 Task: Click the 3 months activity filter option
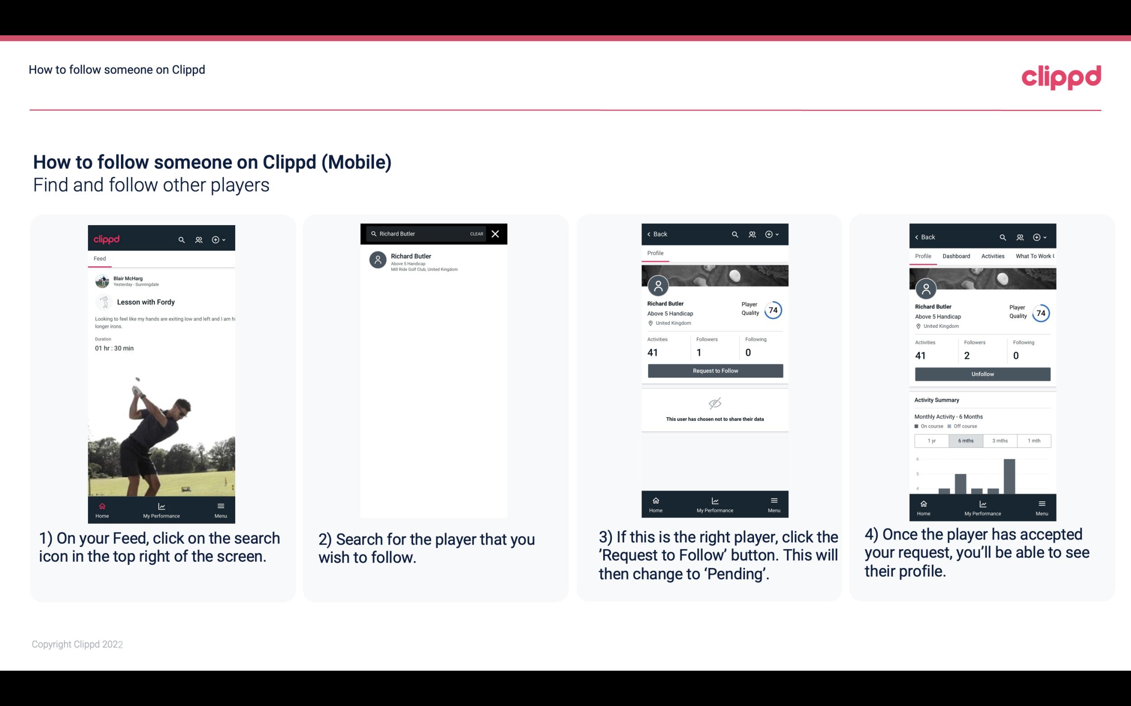[x=999, y=440]
